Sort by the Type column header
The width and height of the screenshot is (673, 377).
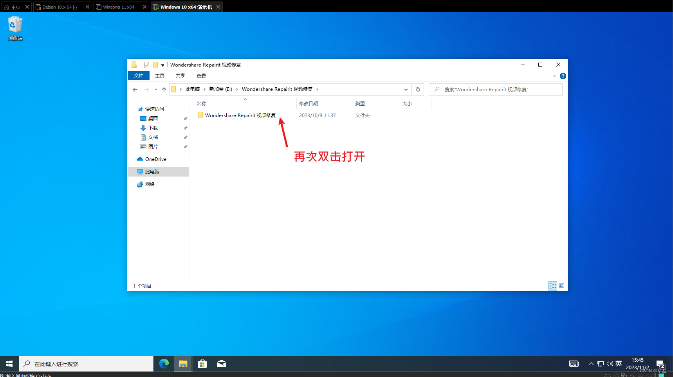coord(376,104)
